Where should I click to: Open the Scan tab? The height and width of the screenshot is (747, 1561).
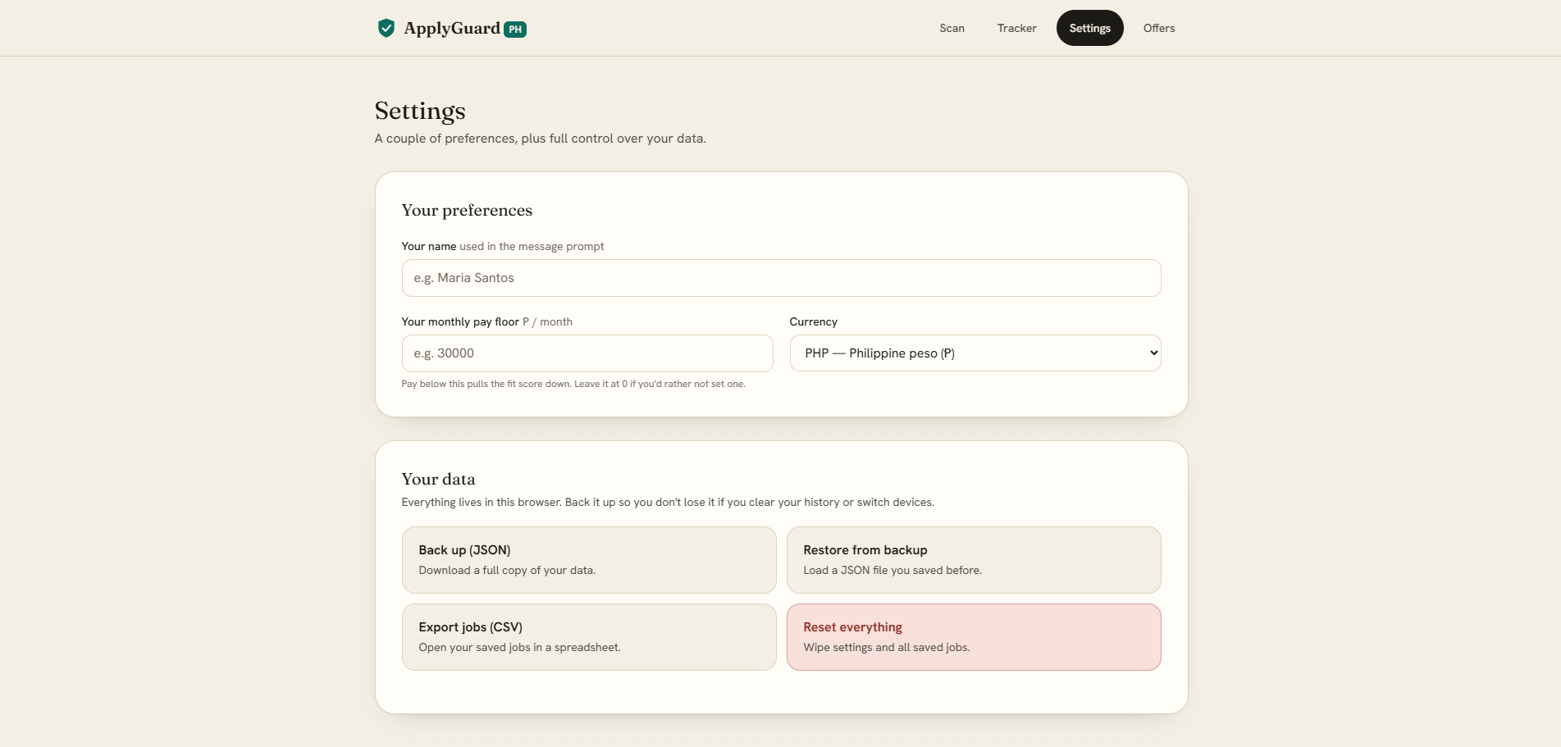click(952, 28)
